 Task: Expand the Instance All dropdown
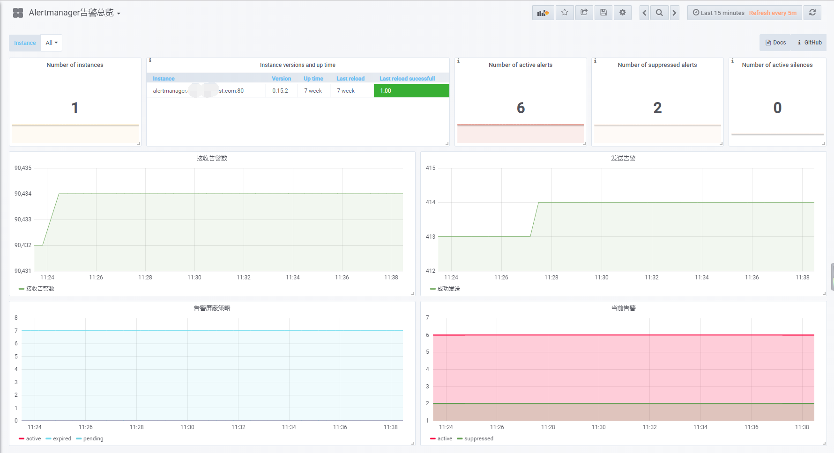(x=52, y=43)
